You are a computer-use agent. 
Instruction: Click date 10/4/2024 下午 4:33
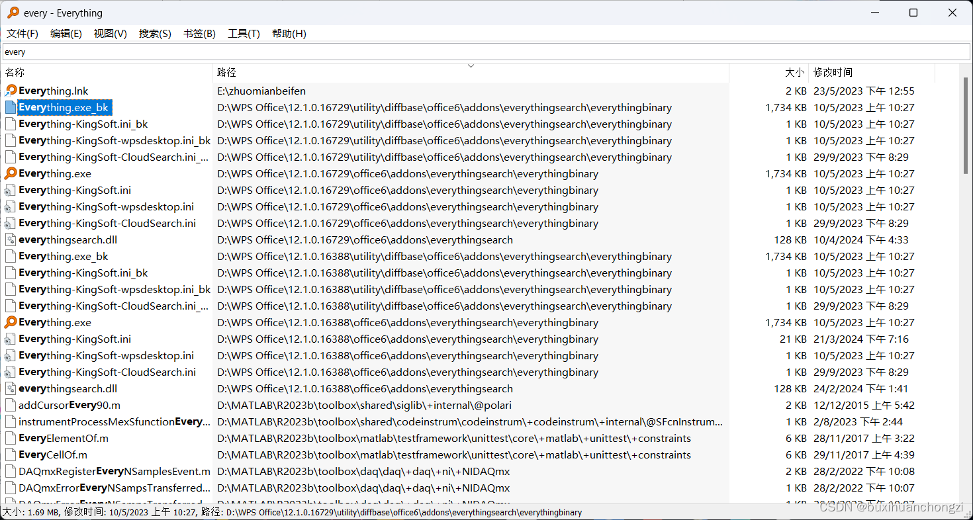[861, 239]
